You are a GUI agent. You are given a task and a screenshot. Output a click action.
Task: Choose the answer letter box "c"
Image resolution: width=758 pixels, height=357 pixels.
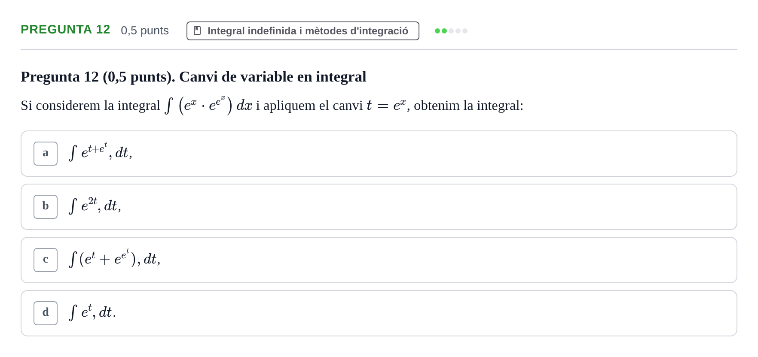point(46,260)
